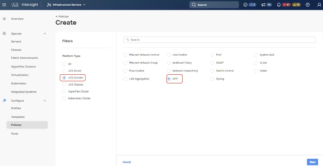Click the Operate gear icon

4,33
